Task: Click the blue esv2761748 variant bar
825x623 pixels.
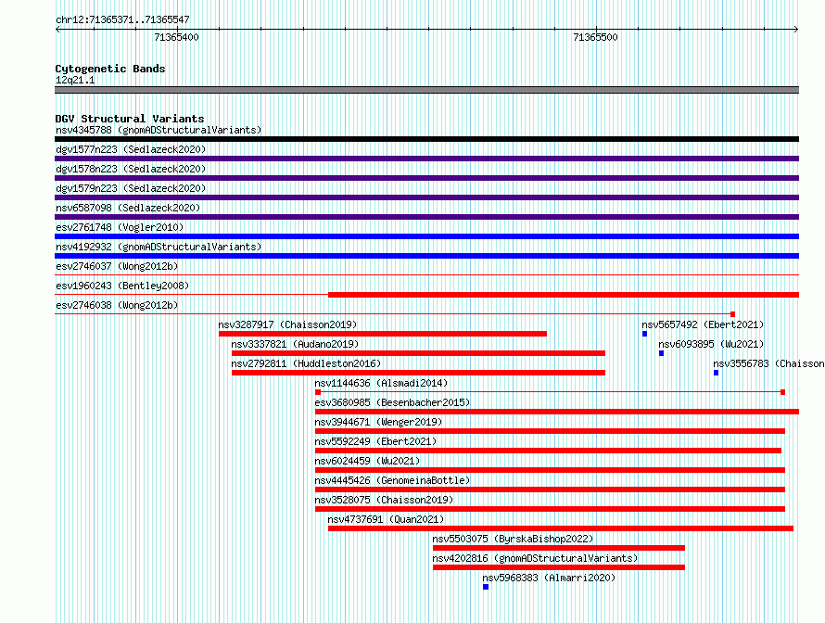Action: pyautogui.click(x=426, y=236)
